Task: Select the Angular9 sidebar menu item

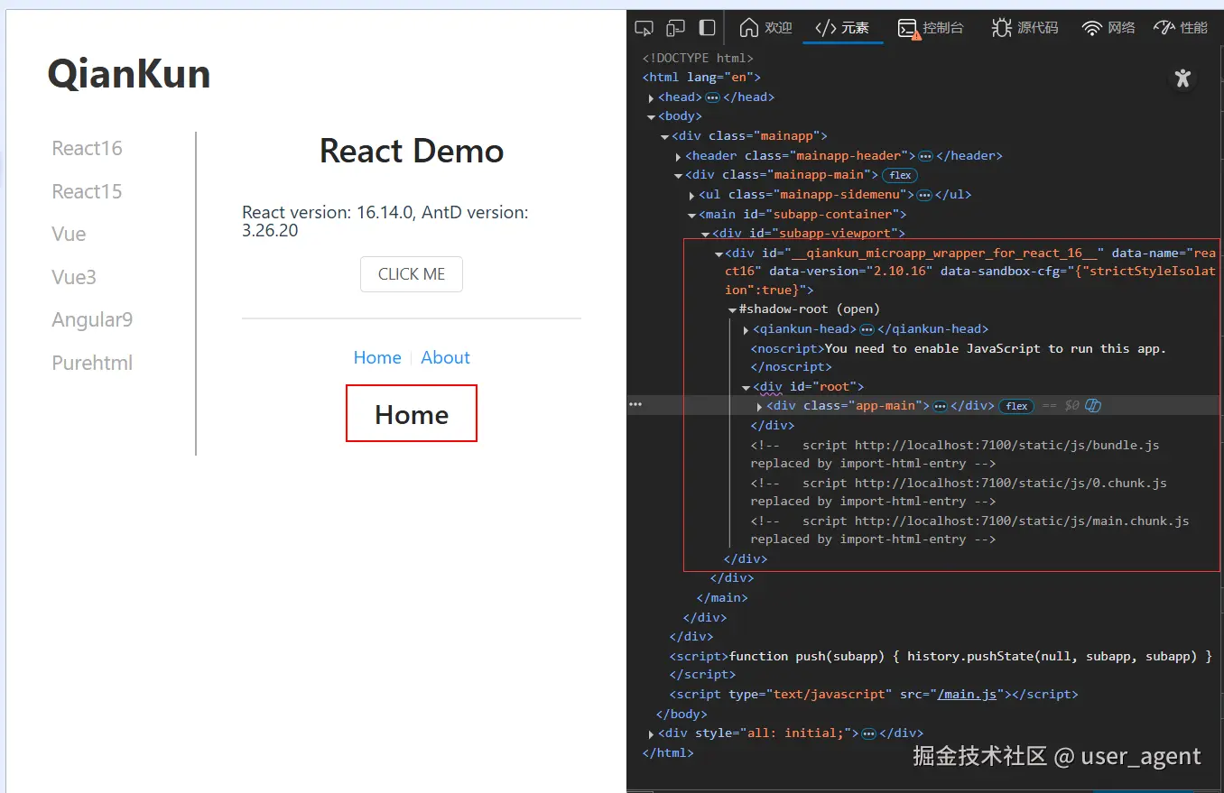Action: click(x=92, y=320)
